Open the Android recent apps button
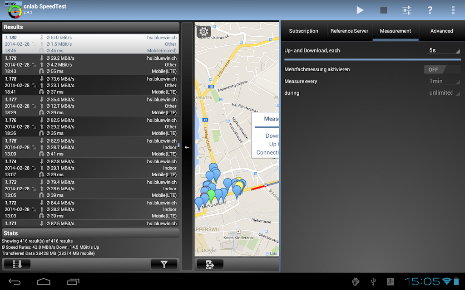 coord(73,282)
